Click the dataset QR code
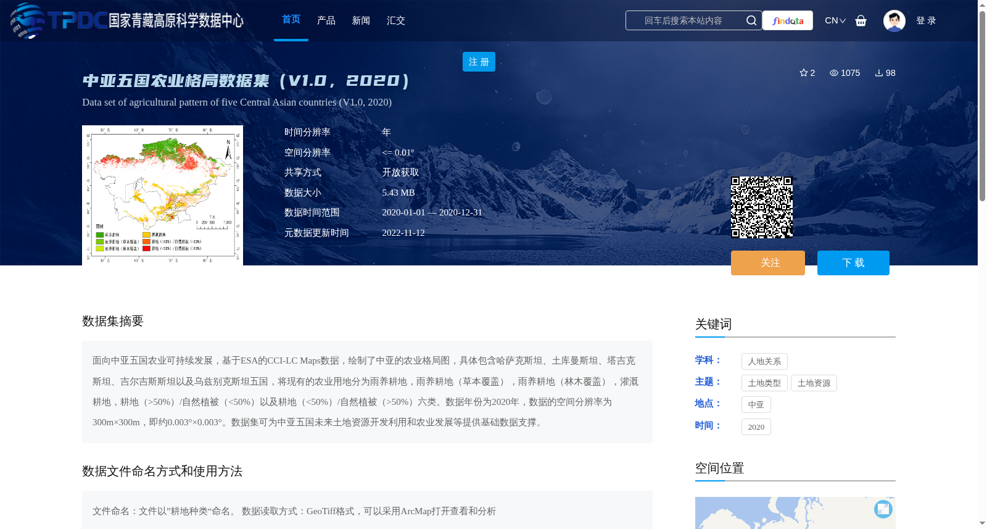The height and width of the screenshot is (529, 987). (x=762, y=207)
